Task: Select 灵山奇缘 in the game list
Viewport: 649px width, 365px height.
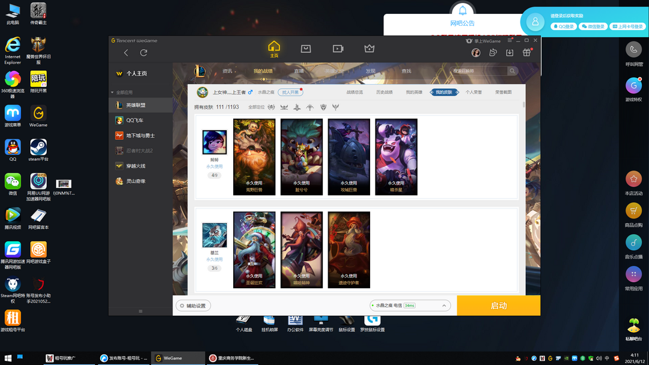Action: coord(141,181)
